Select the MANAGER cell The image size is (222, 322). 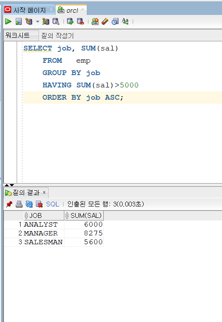tap(44, 234)
